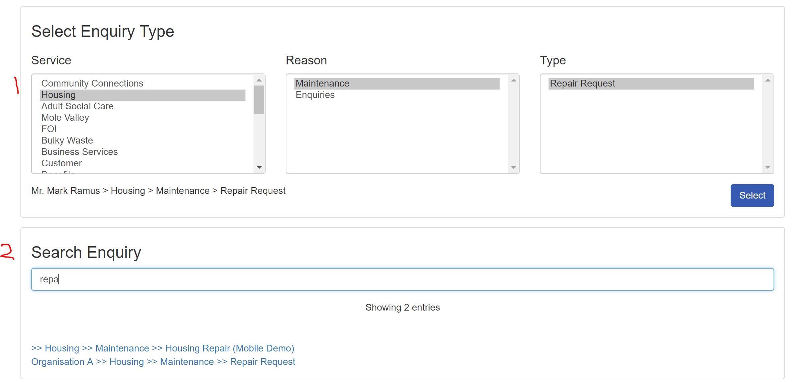Pick Repair Request in Type list
The image size is (794, 382).
click(582, 84)
